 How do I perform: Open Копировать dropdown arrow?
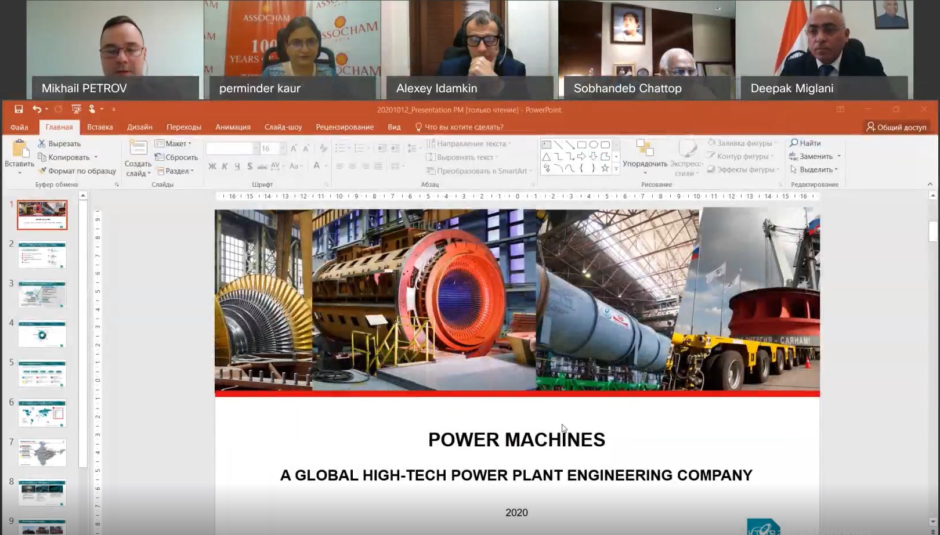(96, 157)
